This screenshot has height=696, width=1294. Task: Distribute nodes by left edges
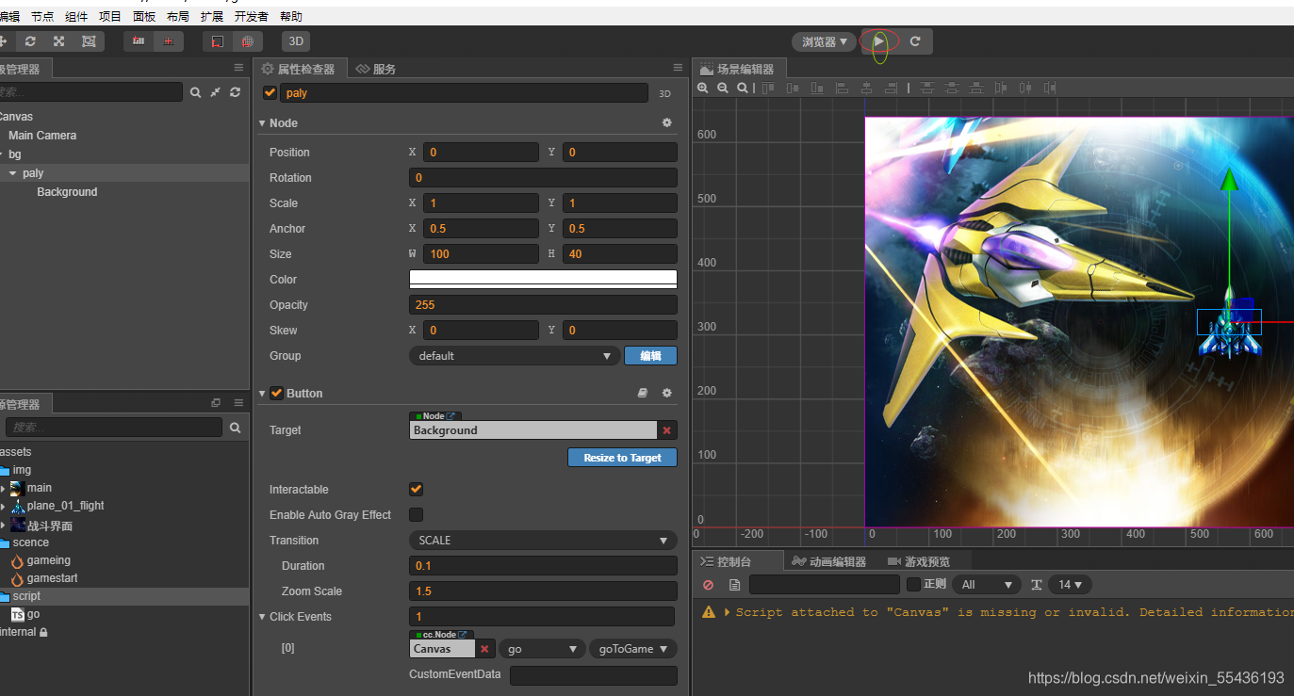[1001, 88]
